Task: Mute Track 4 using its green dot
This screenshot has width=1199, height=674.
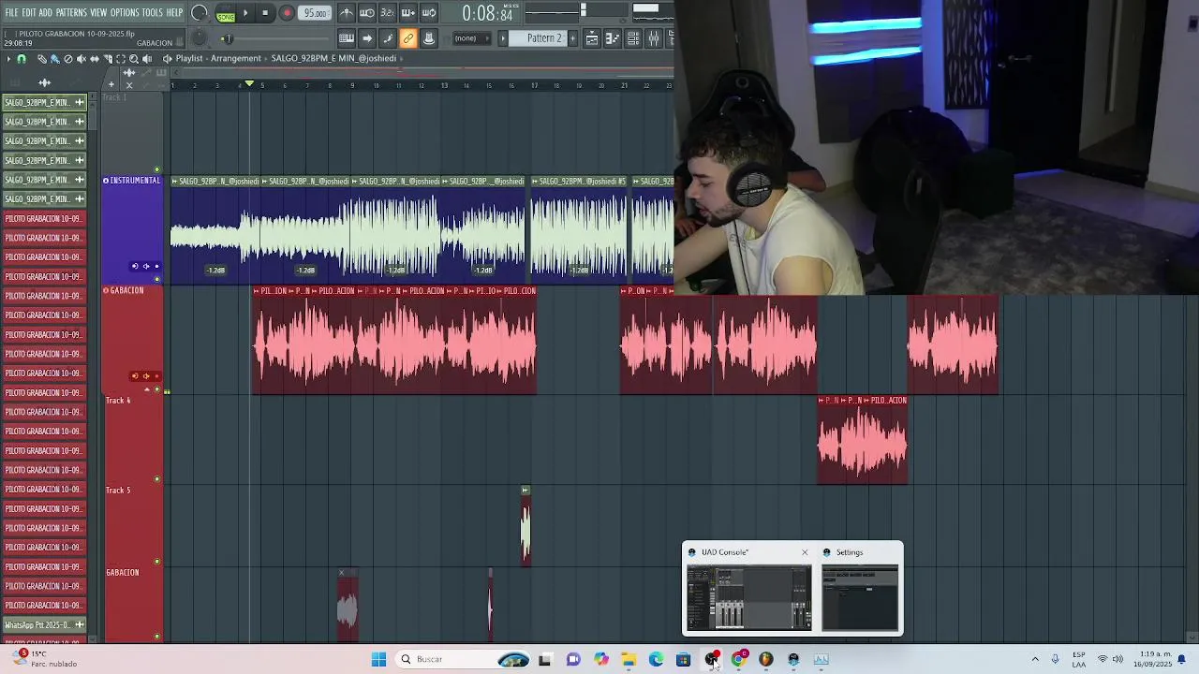Action: coord(157,479)
